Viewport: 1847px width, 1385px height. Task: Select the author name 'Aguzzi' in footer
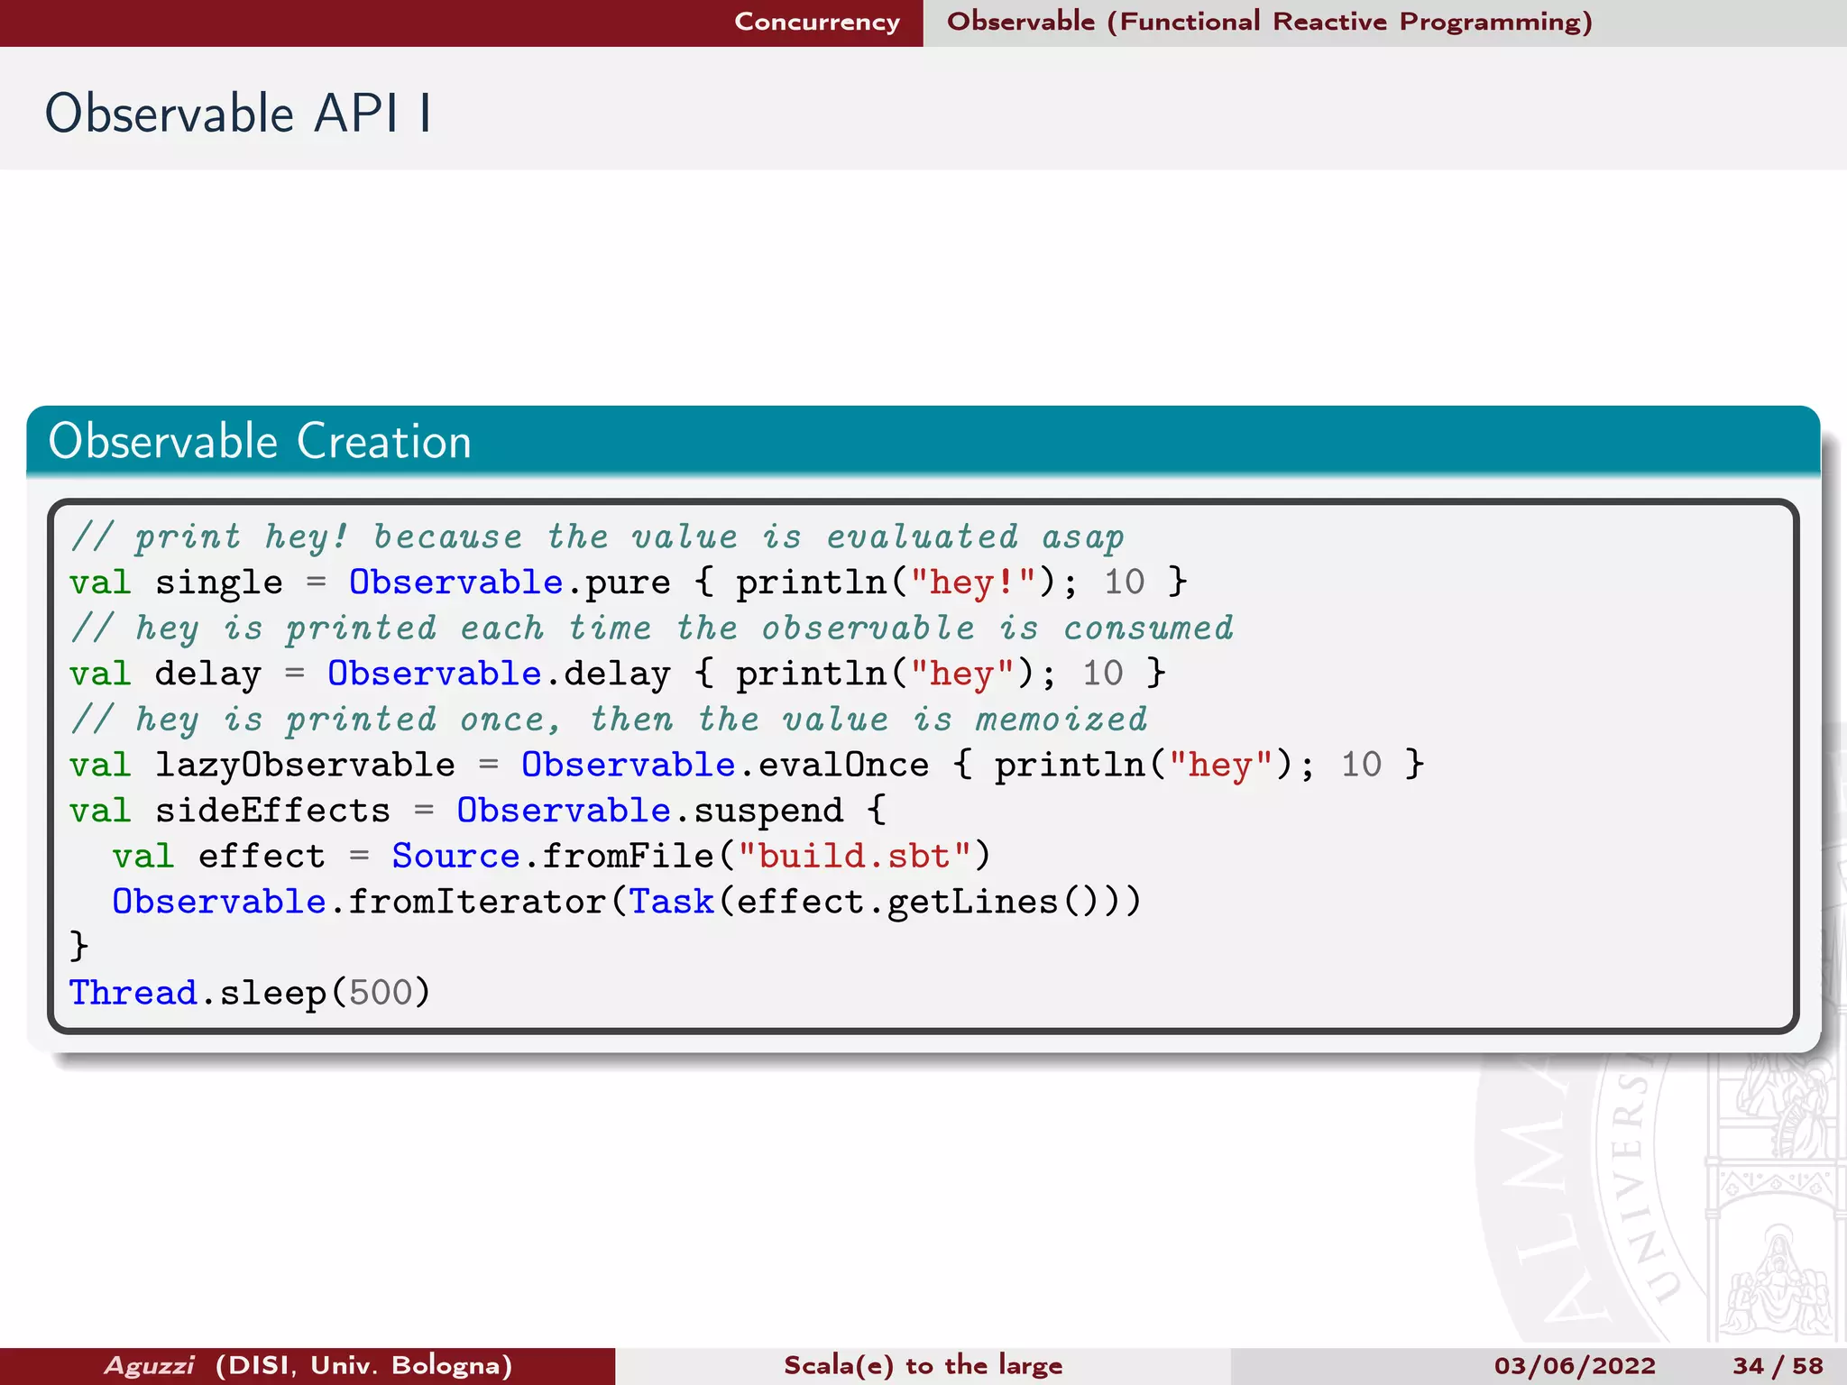(x=149, y=1365)
